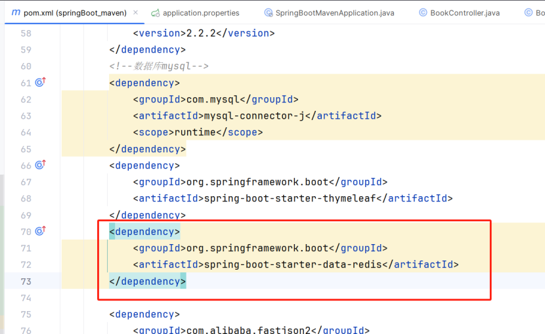Close the pom.xml editor tab

tap(135, 12)
